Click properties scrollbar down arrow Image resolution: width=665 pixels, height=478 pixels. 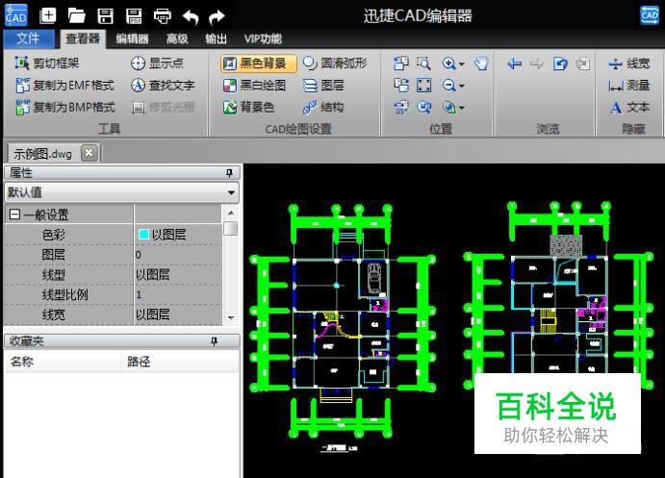coord(231,317)
